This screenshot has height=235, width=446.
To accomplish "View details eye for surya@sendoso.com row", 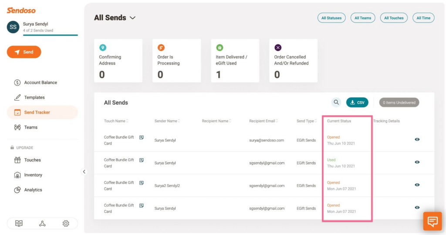I will coord(417,139).
